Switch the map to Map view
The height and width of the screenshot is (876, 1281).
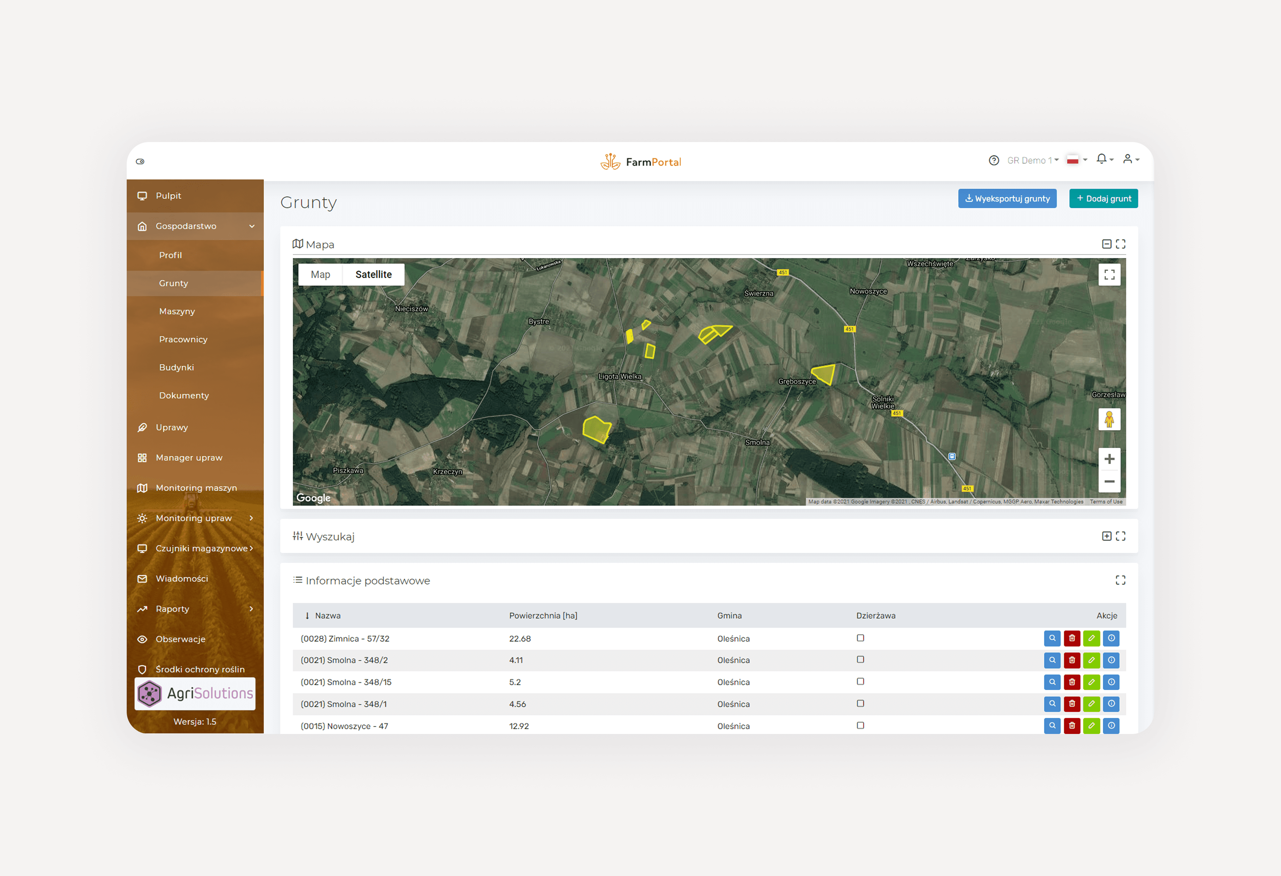point(320,275)
